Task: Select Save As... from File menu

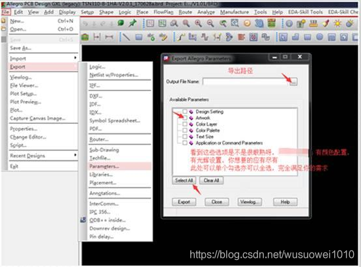Action: tap(43, 48)
